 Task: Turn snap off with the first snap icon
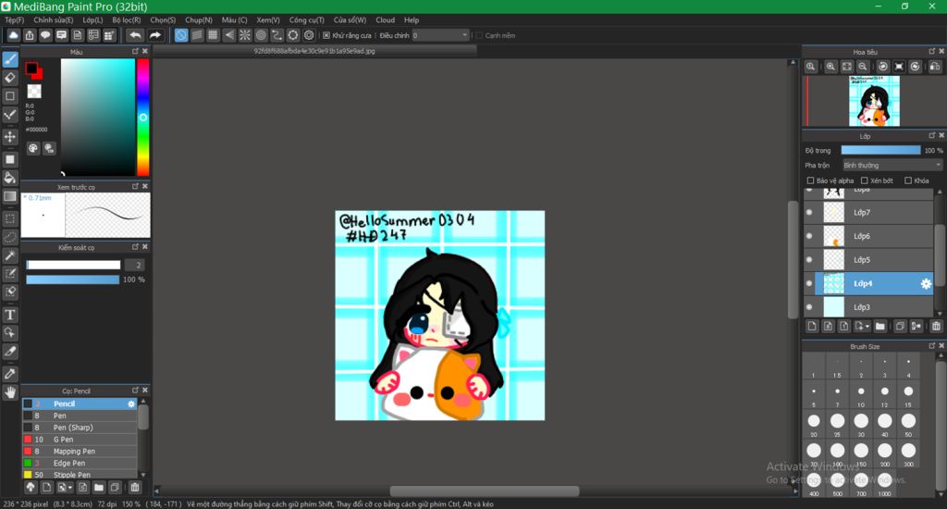tap(181, 36)
